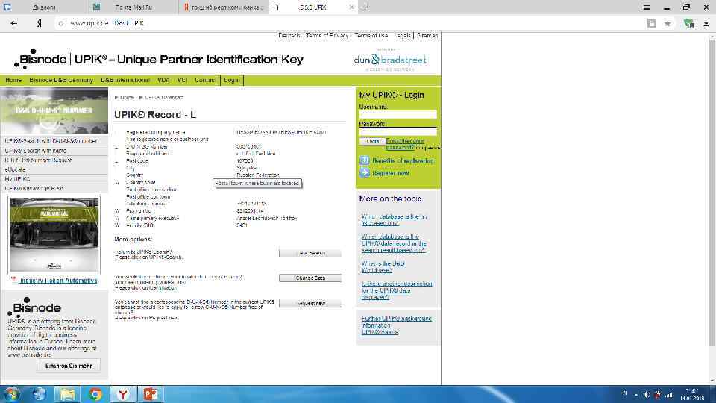Open What is the D&B Worldbase link
716x403 pixels.
[x=383, y=267]
